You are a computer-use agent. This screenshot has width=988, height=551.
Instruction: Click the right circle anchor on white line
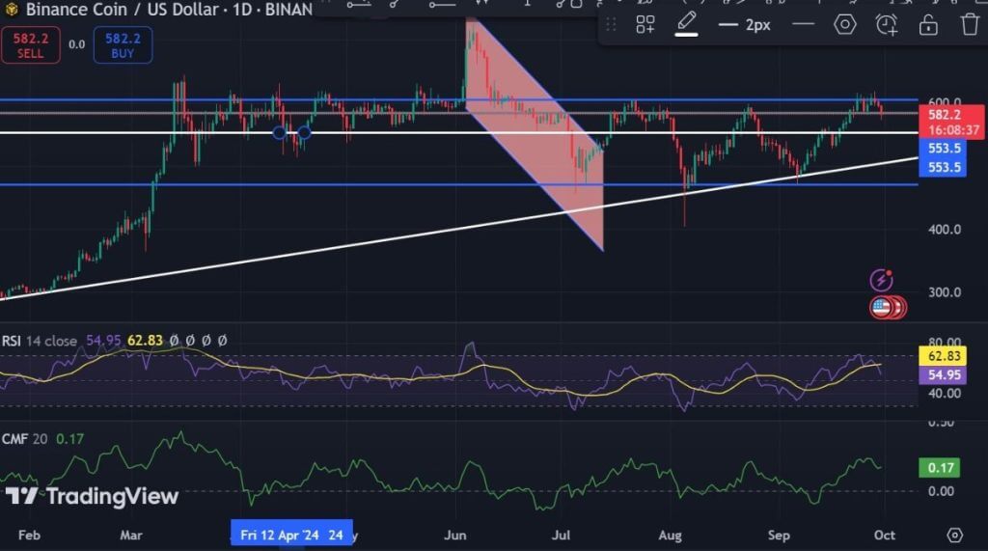(x=304, y=132)
